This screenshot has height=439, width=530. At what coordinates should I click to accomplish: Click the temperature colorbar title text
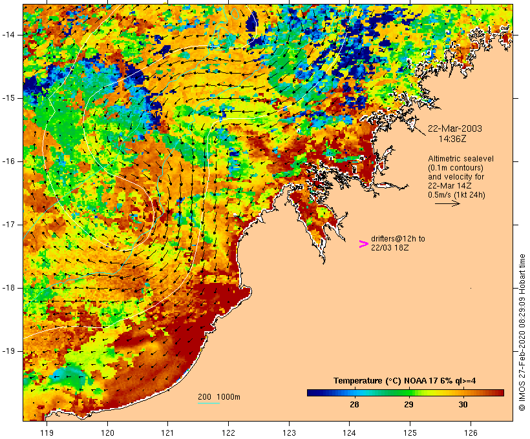[x=405, y=381]
